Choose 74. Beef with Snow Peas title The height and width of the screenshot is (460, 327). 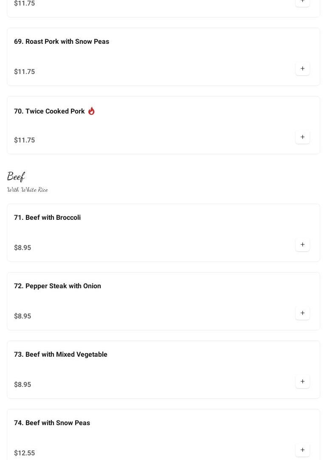[52, 423]
